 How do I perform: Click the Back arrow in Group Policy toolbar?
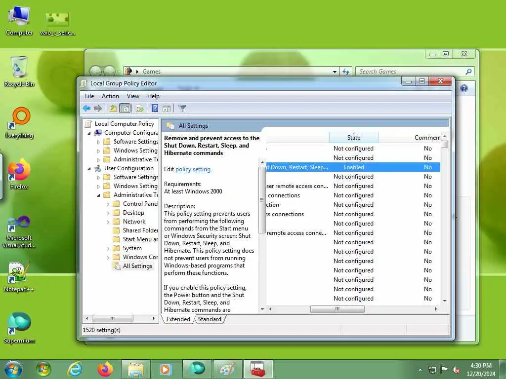tap(86, 108)
